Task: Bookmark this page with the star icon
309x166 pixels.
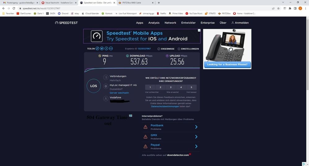Action: (x=278, y=8)
